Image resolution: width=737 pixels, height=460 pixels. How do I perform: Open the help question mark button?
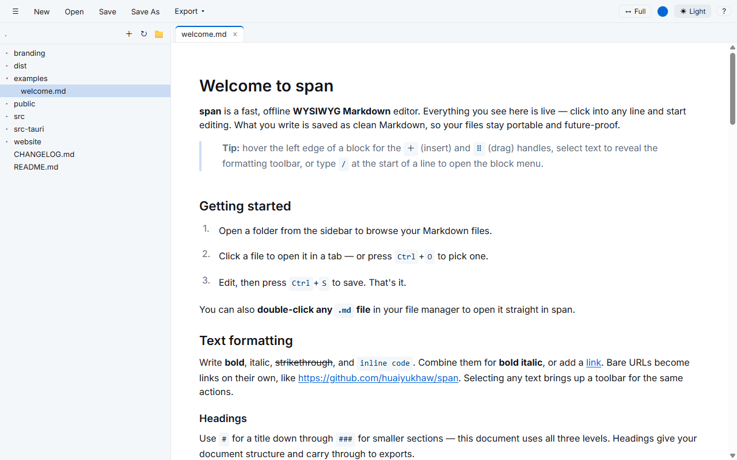724,11
